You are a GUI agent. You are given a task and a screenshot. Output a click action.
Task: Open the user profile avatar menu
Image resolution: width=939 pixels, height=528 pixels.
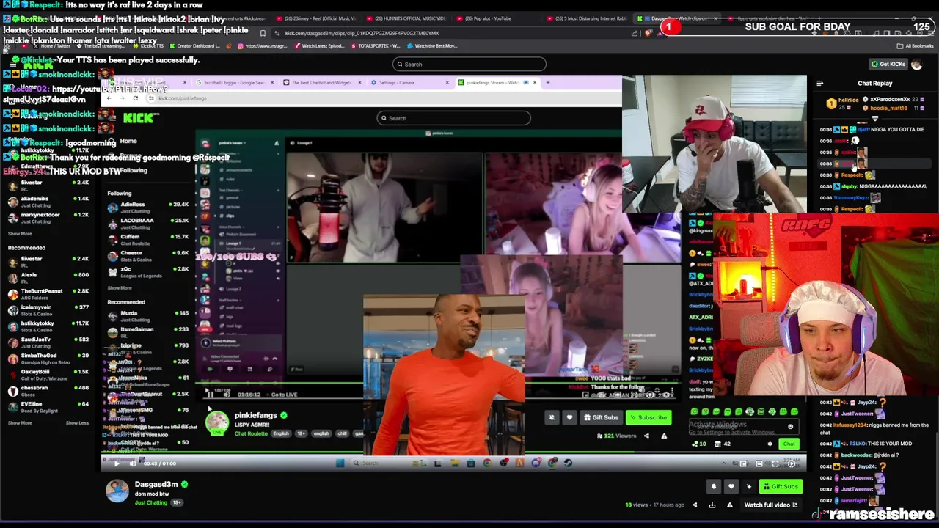[x=917, y=64]
